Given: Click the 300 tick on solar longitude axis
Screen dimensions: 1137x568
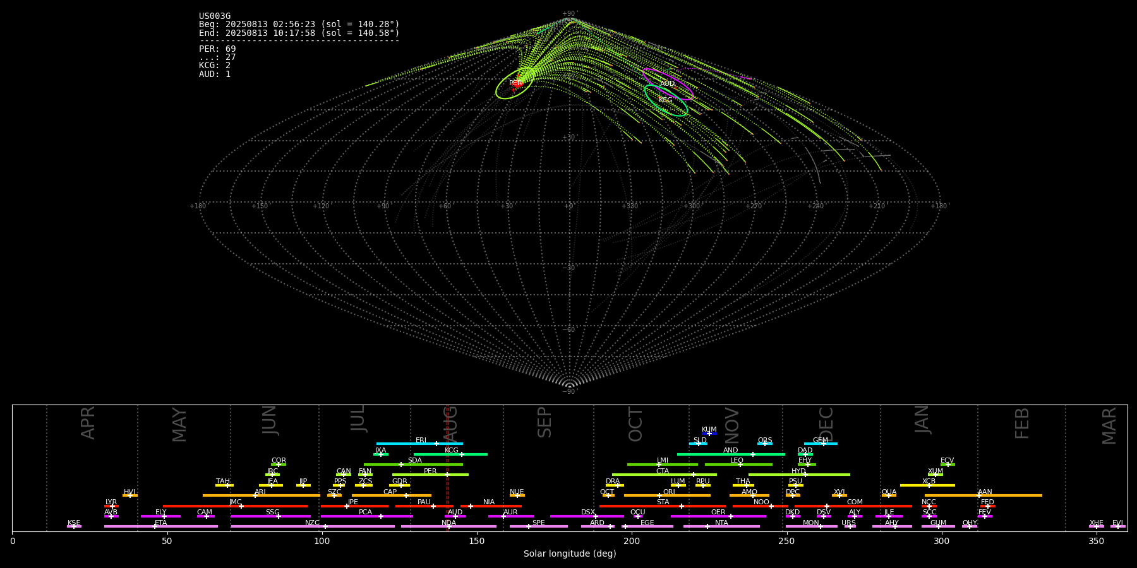Looking at the screenshot, I should pyautogui.click(x=941, y=541).
